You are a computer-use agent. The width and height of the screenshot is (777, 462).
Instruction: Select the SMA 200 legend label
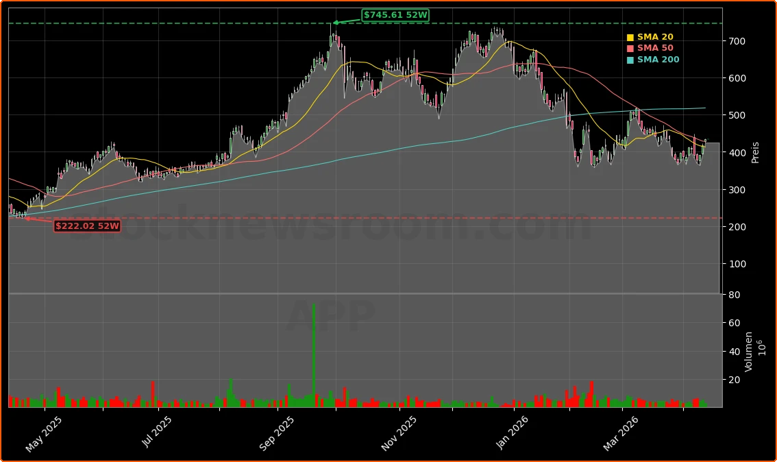click(658, 60)
